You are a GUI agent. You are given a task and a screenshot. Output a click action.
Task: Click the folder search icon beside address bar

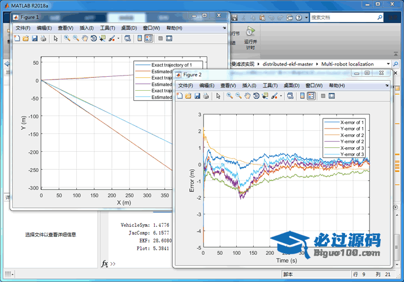[396, 64]
